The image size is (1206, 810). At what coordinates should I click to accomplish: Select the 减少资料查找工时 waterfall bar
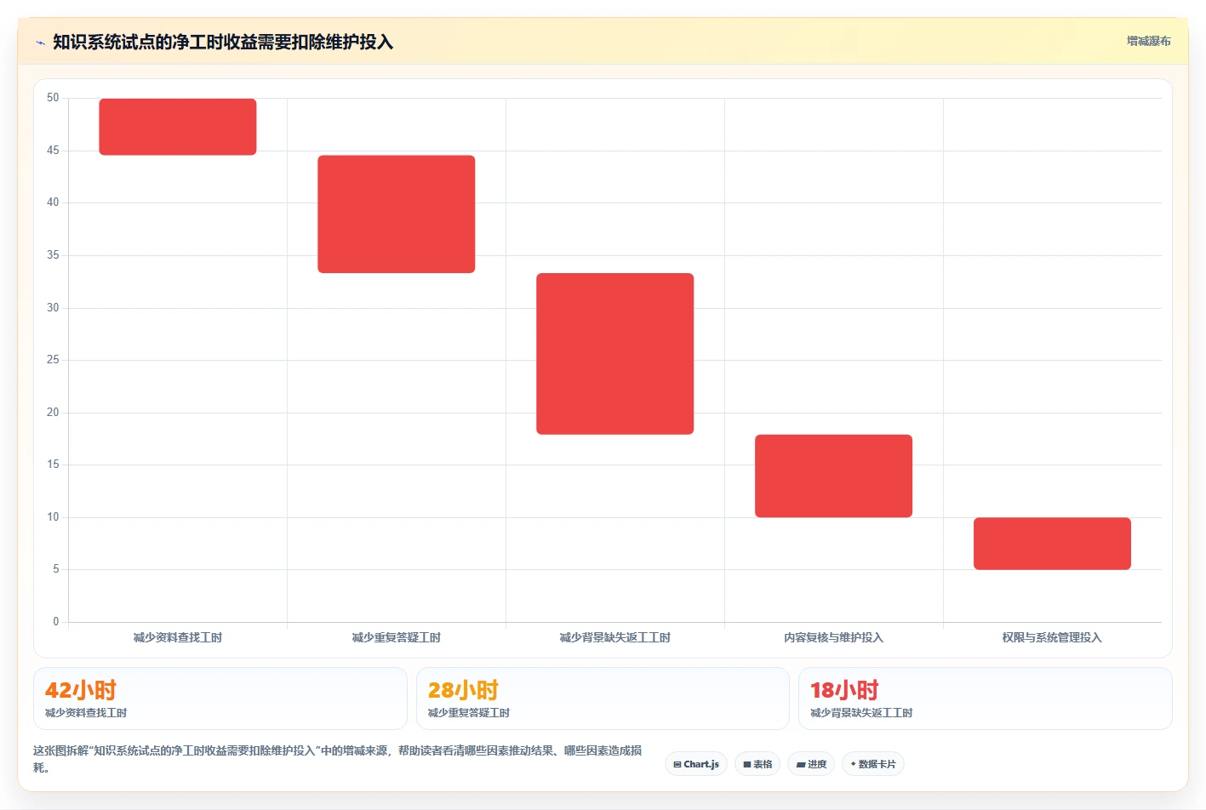[178, 127]
